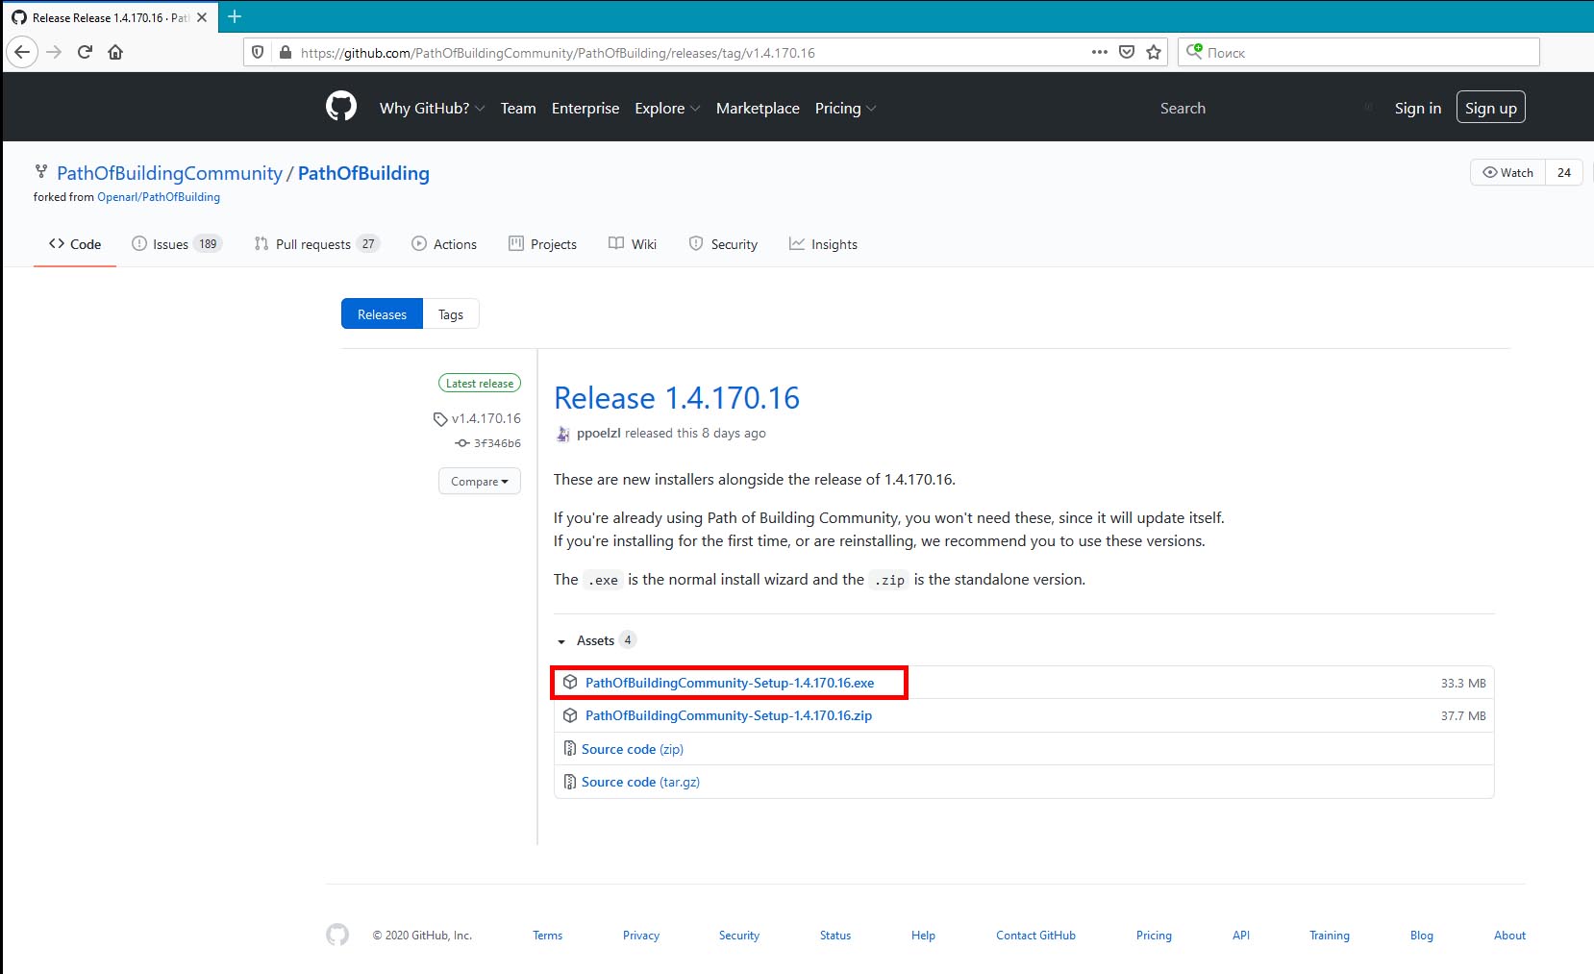Click the browser forward arrow
The image size is (1594, 974).
(x=54, y=52)
